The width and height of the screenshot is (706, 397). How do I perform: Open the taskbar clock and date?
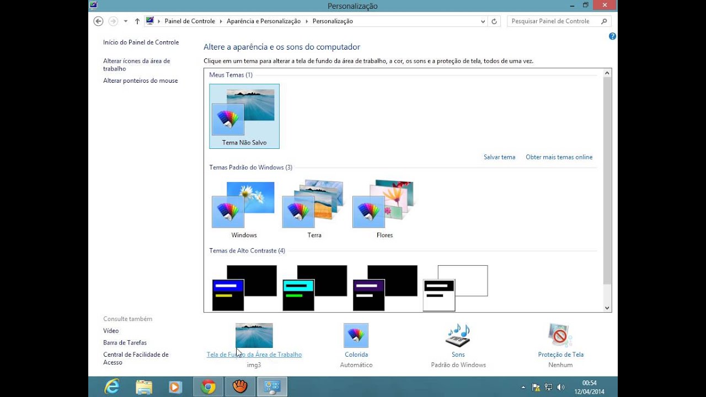click(x=590, y=387)
